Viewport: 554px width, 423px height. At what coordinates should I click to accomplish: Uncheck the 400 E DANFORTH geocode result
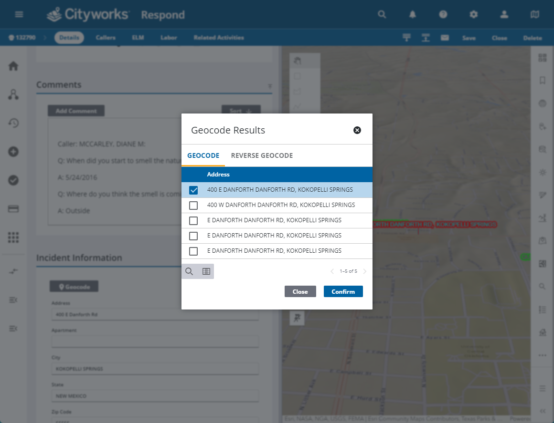click(x=193, y=190)
